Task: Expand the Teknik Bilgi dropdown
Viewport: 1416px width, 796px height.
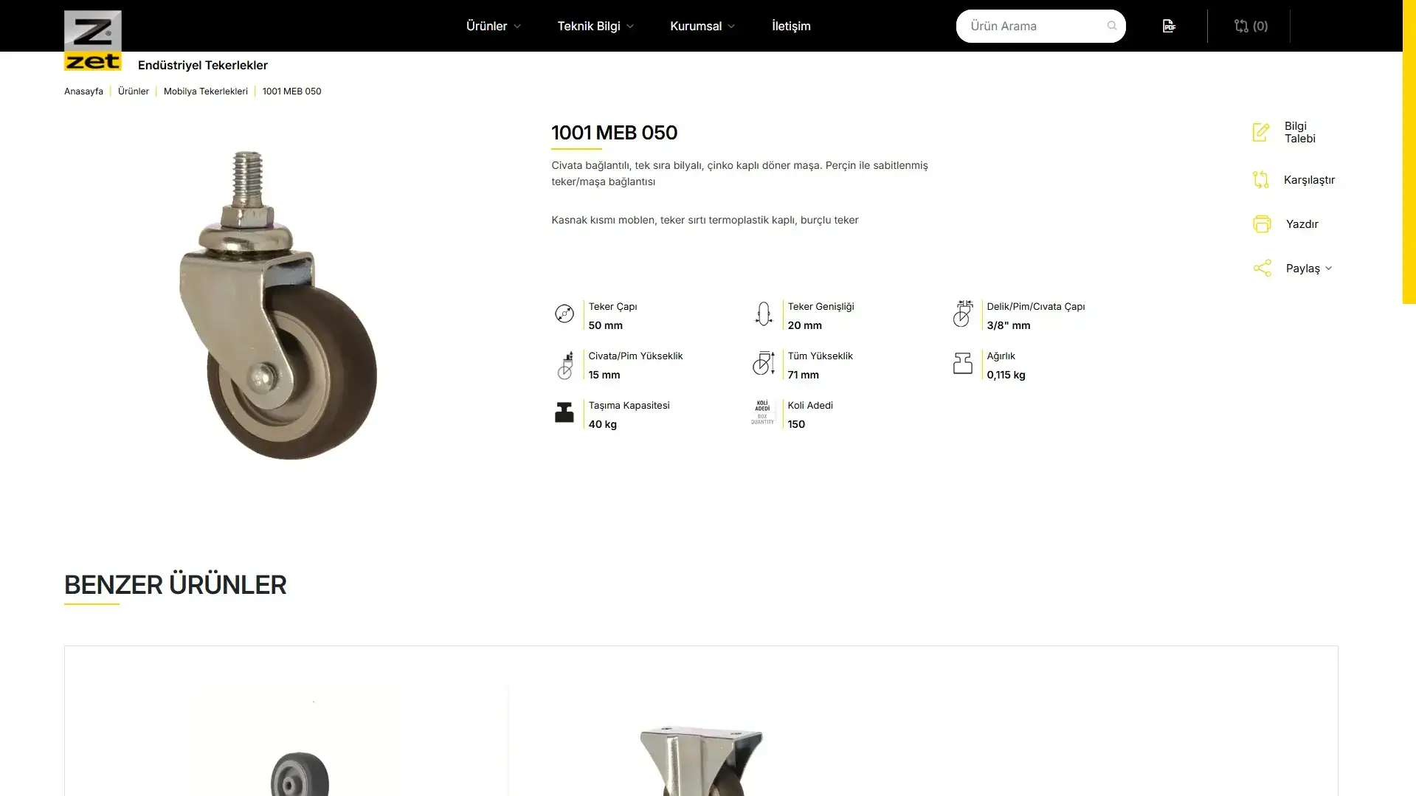Action: (x=595, y=26)
